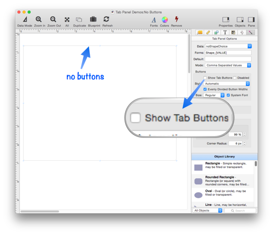Click the Tab Panel Options heading
273x235 pixels.
(x=224, y=39)
